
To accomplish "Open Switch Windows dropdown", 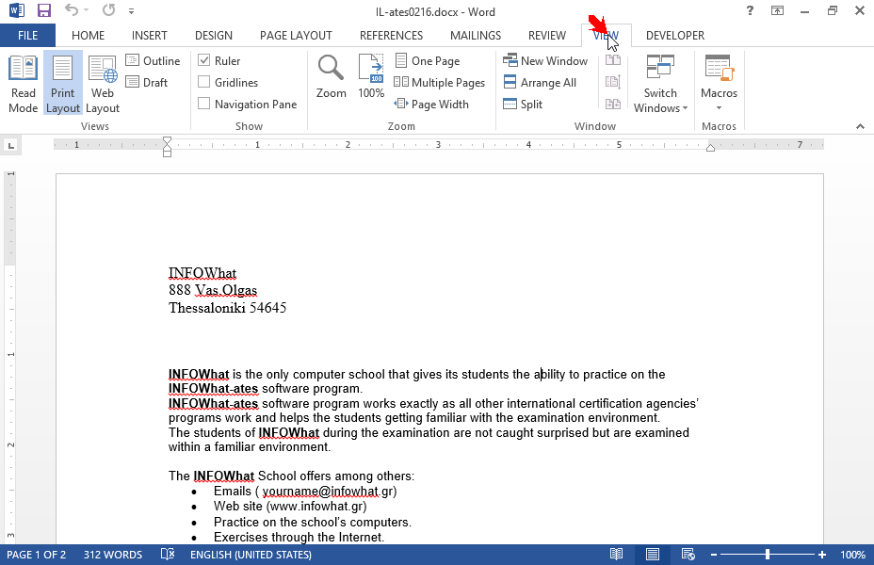I will click(x=660, y=84).
